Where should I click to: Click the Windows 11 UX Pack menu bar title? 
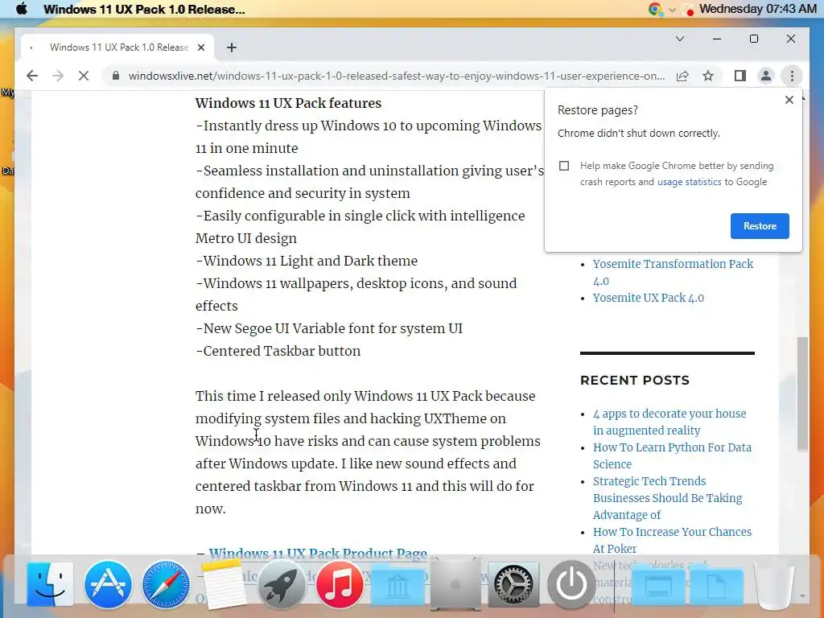point(144,9)
